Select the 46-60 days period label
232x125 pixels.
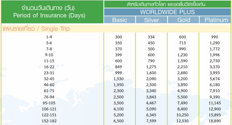coord(50,85)
